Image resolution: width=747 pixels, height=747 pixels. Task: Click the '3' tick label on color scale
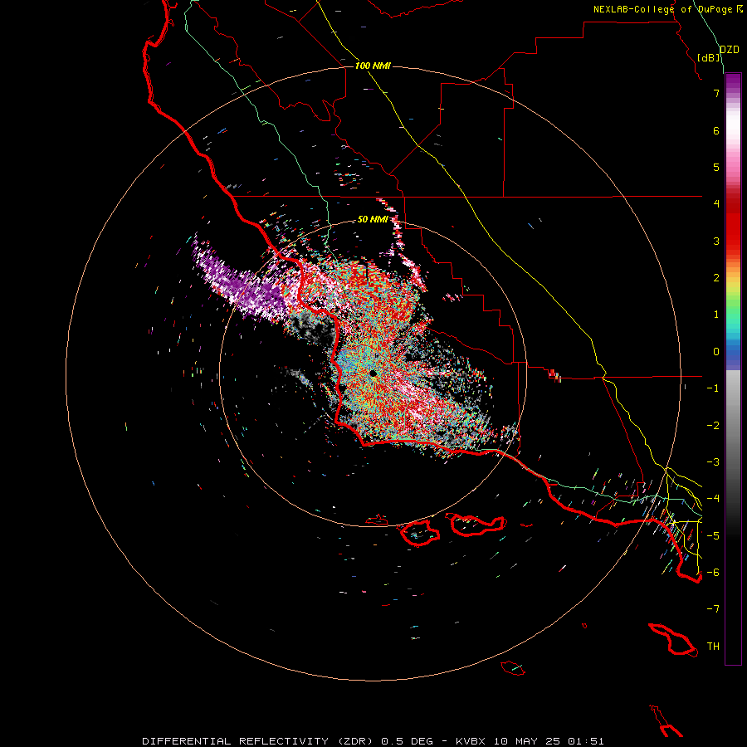[716, 241]
